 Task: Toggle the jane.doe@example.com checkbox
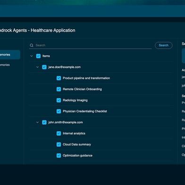point(44,67)
